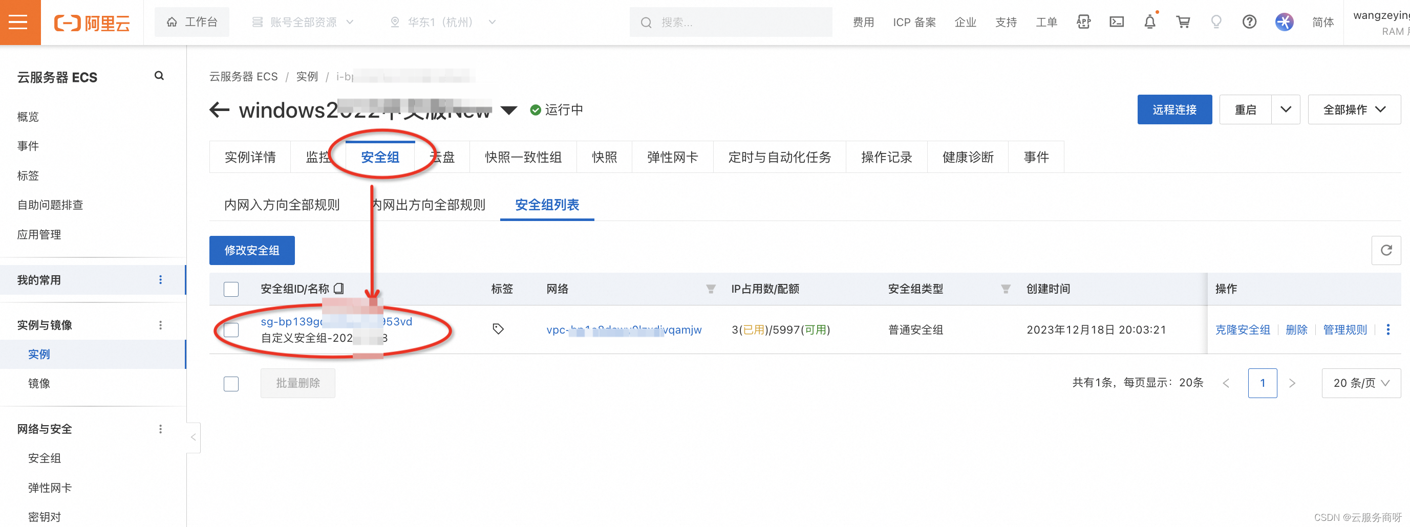Open the notifications bell
The image size is (1410, 527).
(x=1149, y=21)
